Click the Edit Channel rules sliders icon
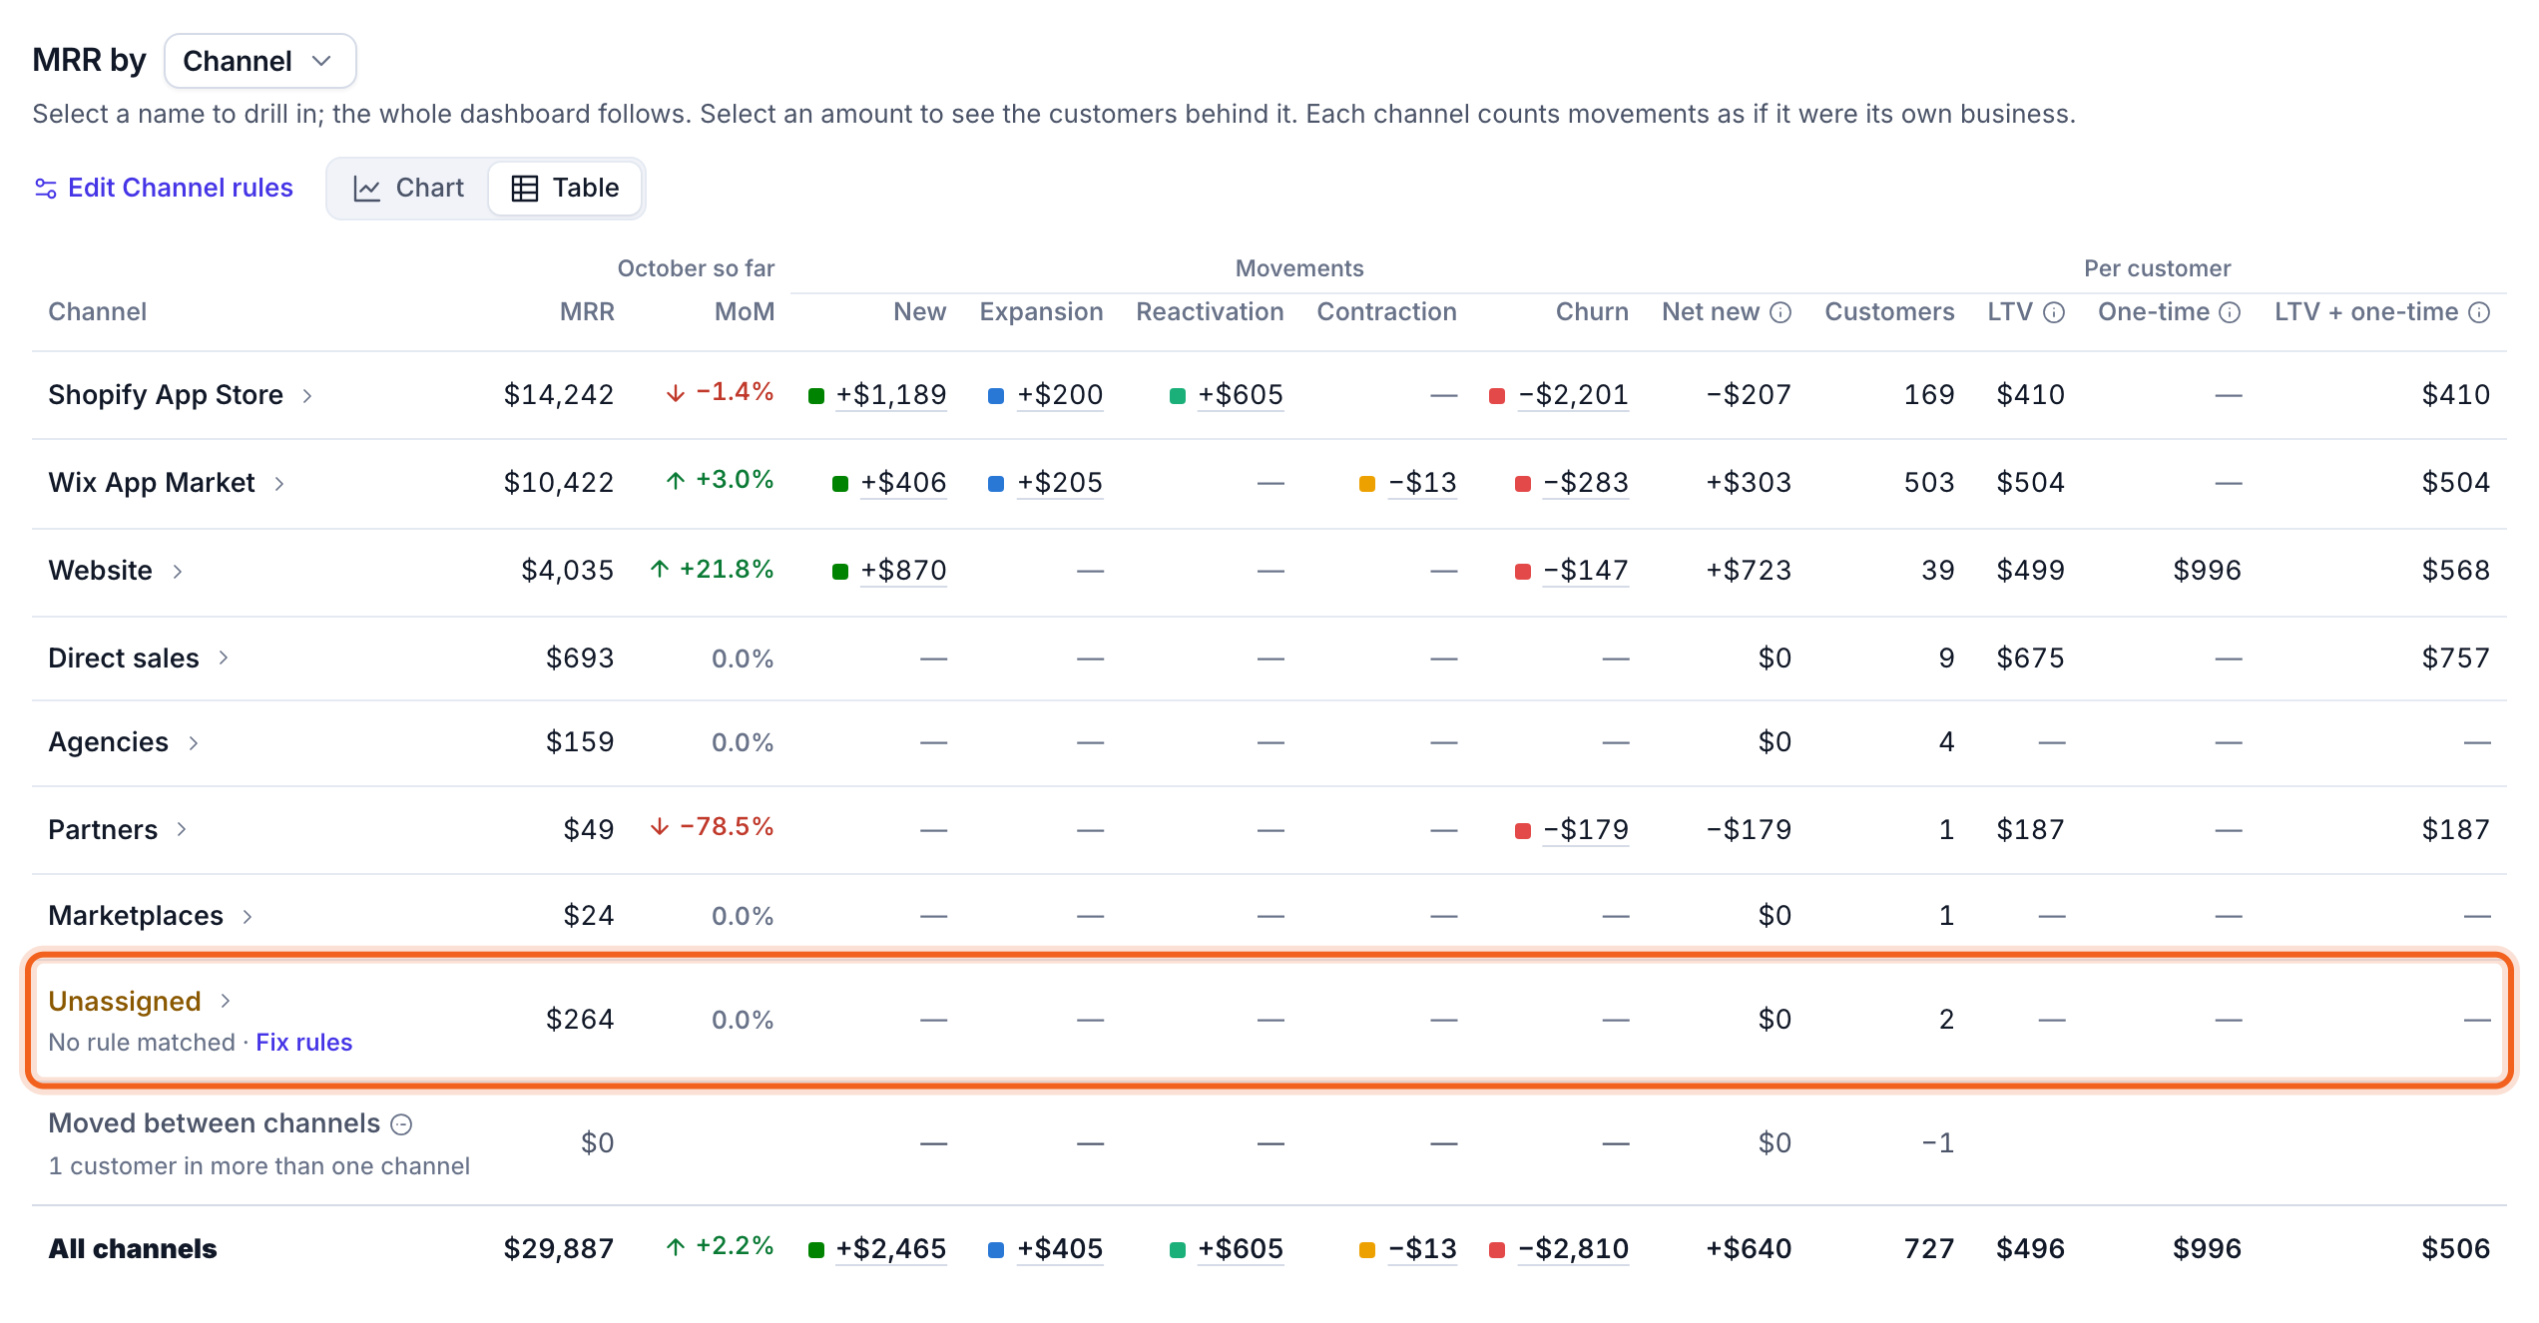The width and height of the screenshot is (2539, 1323). tap(45, 188)
